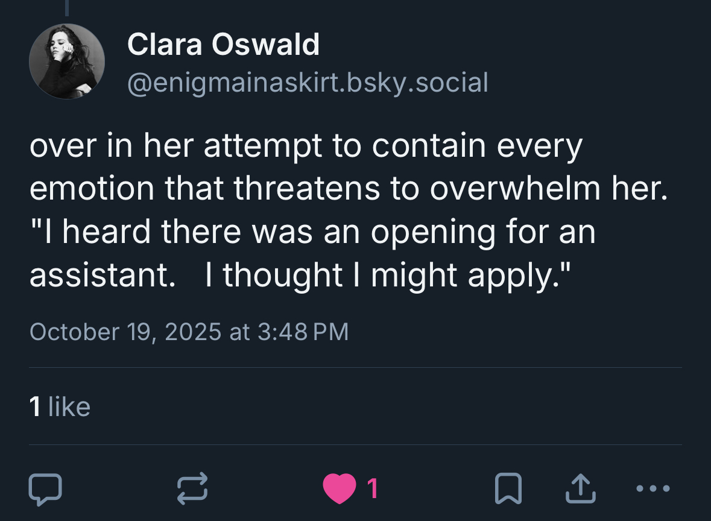The width and height of the screenshot is (711, 521).
Task: Click the pink like count beside the heart
Action: [373, 488]
